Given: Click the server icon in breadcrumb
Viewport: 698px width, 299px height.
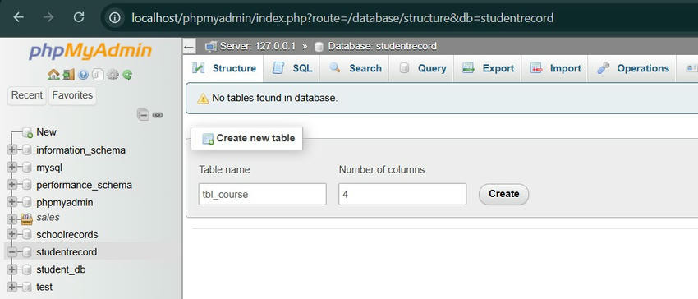Looking at the screenshot, I should (x=211, y=46).
